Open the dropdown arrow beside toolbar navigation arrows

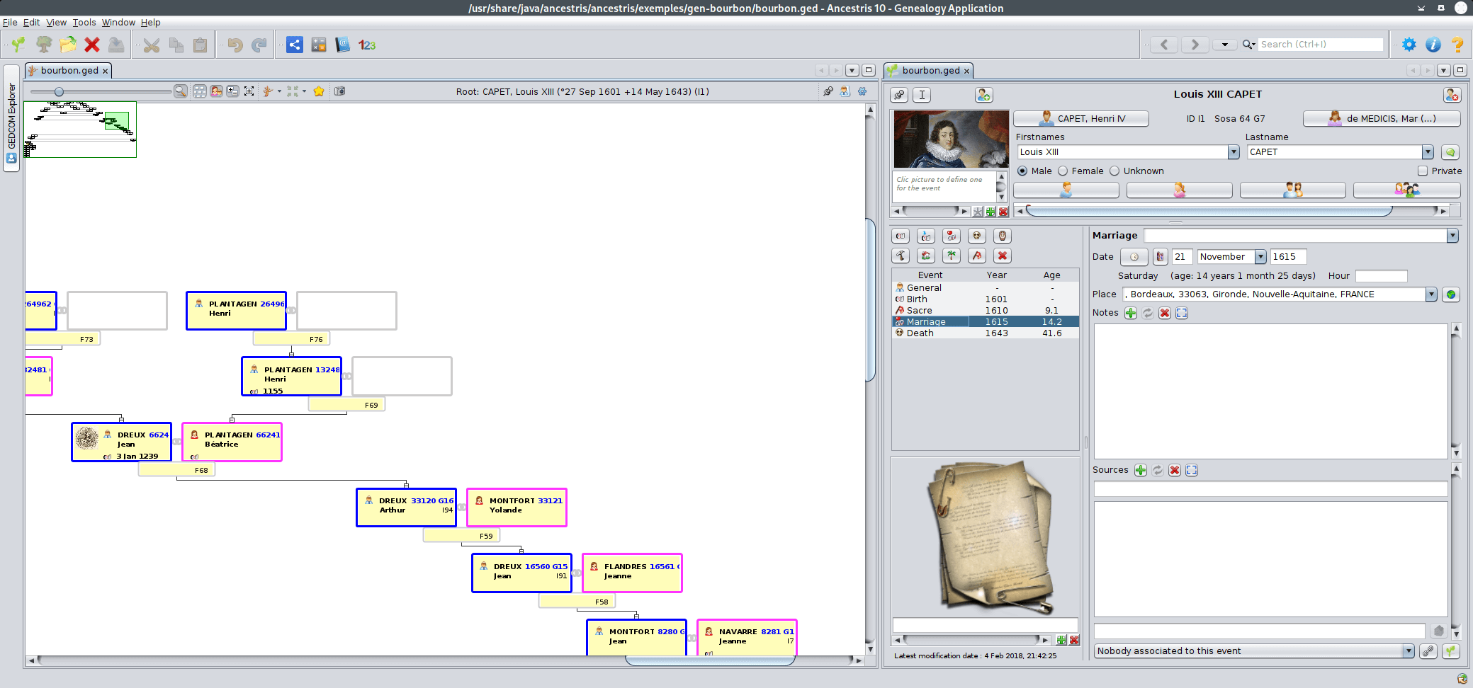pos(1224,45)
